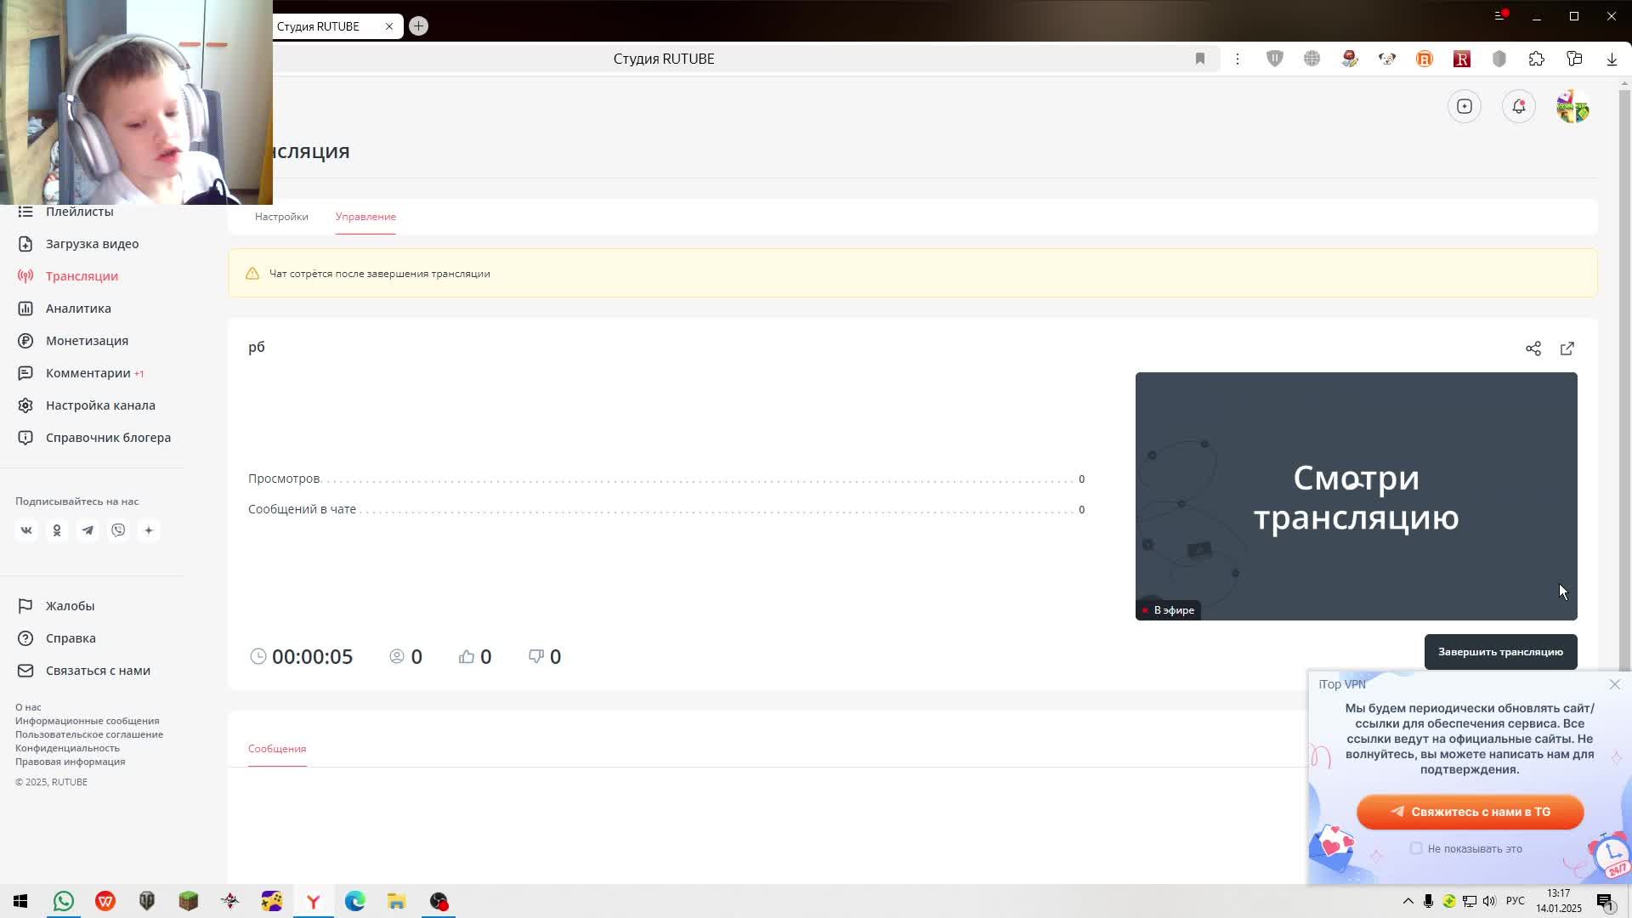Check the "Не показывать это" checkbox
Viewport: 1632px width, 918px height.
point(1415,848)
